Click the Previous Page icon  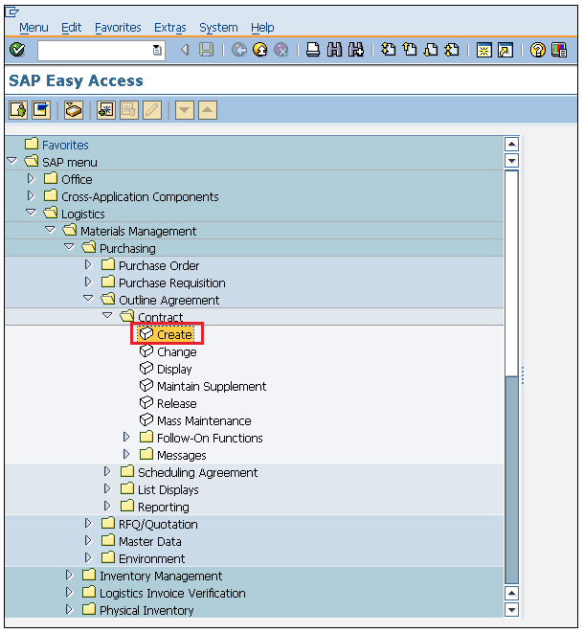[410, 50]
